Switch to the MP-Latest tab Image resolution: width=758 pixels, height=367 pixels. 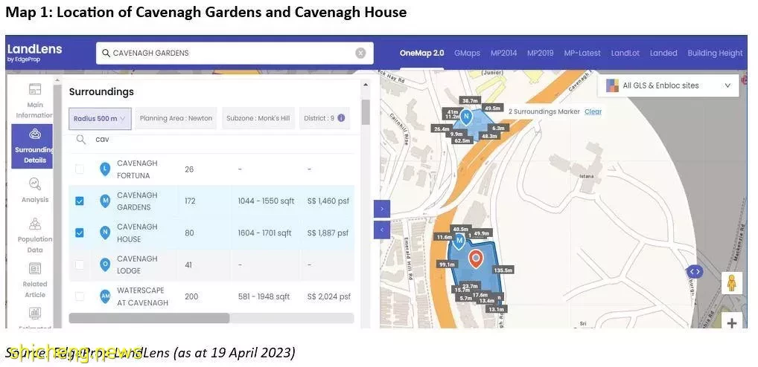coord(582,53)
